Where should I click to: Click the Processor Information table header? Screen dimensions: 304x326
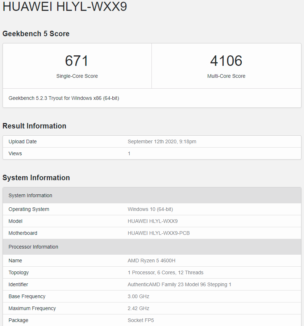coord(152,247)
